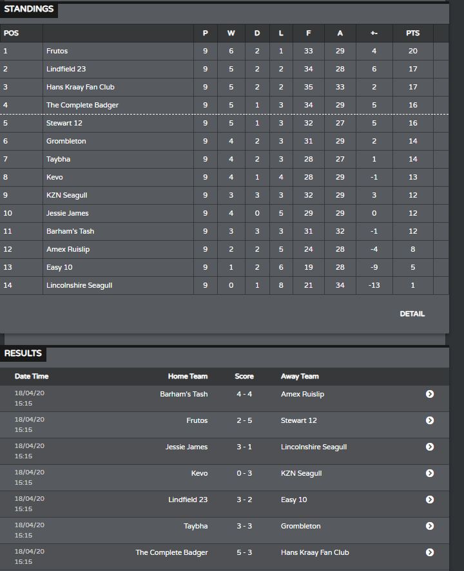Click Hans Kraay Fan Club standings row
This screenshot has width=464, height=571.
[x=224, y=87]
